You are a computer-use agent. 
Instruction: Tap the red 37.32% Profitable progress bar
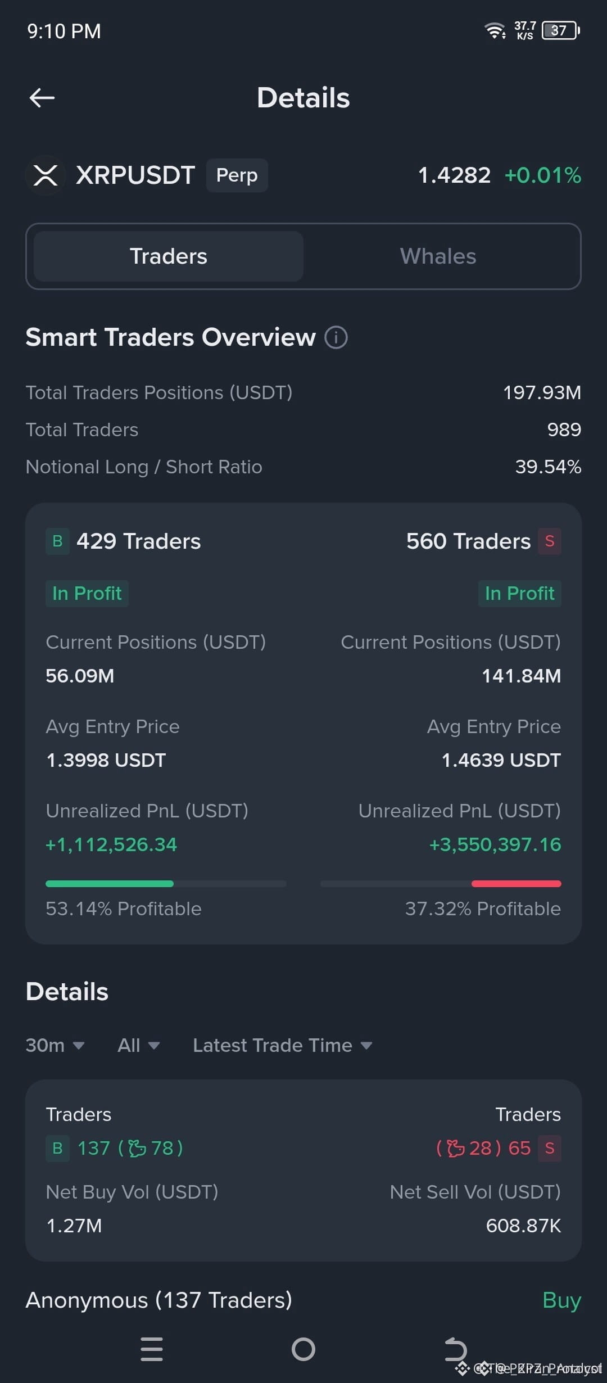(x=441, y=884)
